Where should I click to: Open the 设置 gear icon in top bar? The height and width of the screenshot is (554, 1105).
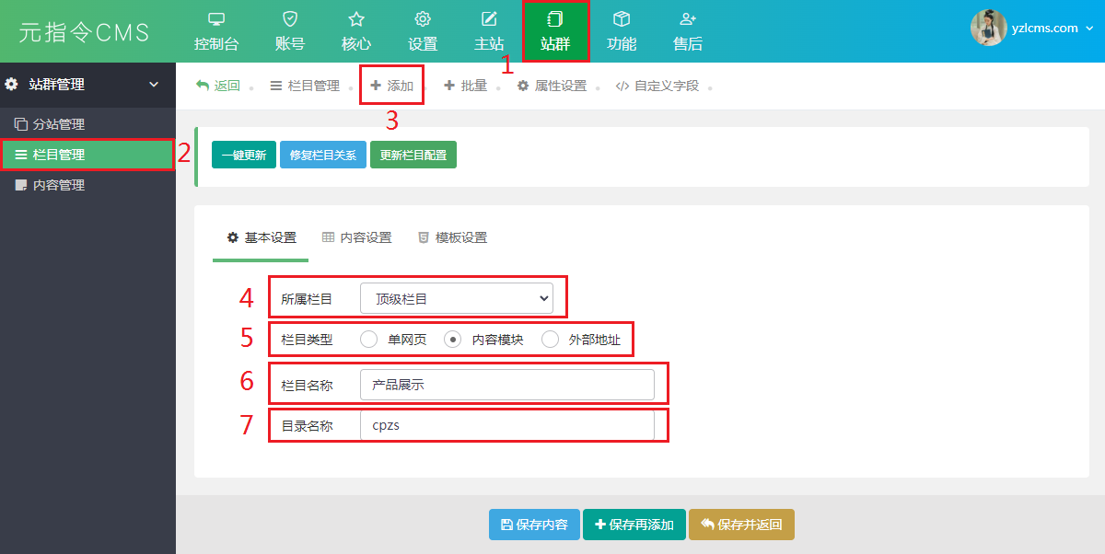(x=423, y=18)
